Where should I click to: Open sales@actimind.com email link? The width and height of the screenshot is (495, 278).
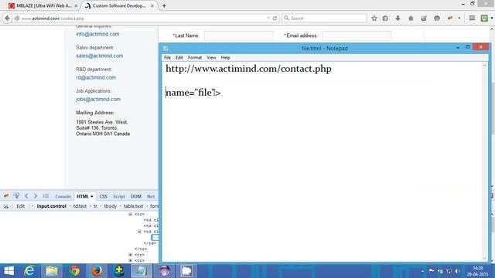coord(100,56)
